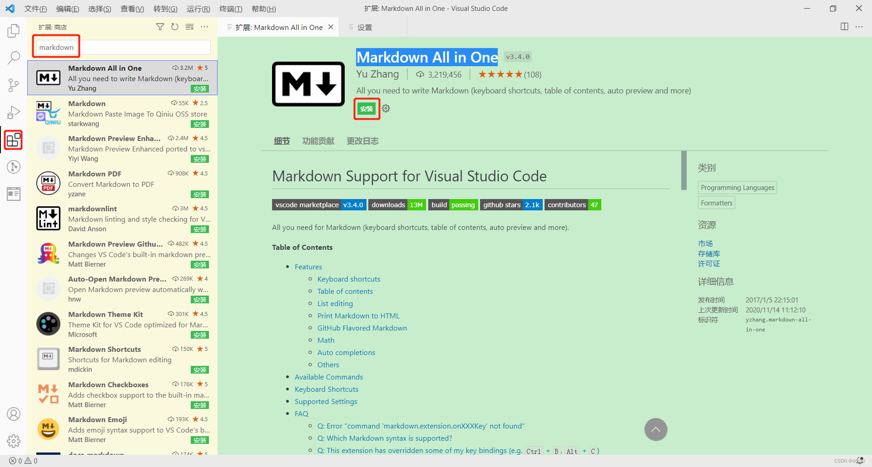Open the Features table of contents link
The width and height of the screenshot is (872, 467).
pyautogui.click(x=308, y=267)
